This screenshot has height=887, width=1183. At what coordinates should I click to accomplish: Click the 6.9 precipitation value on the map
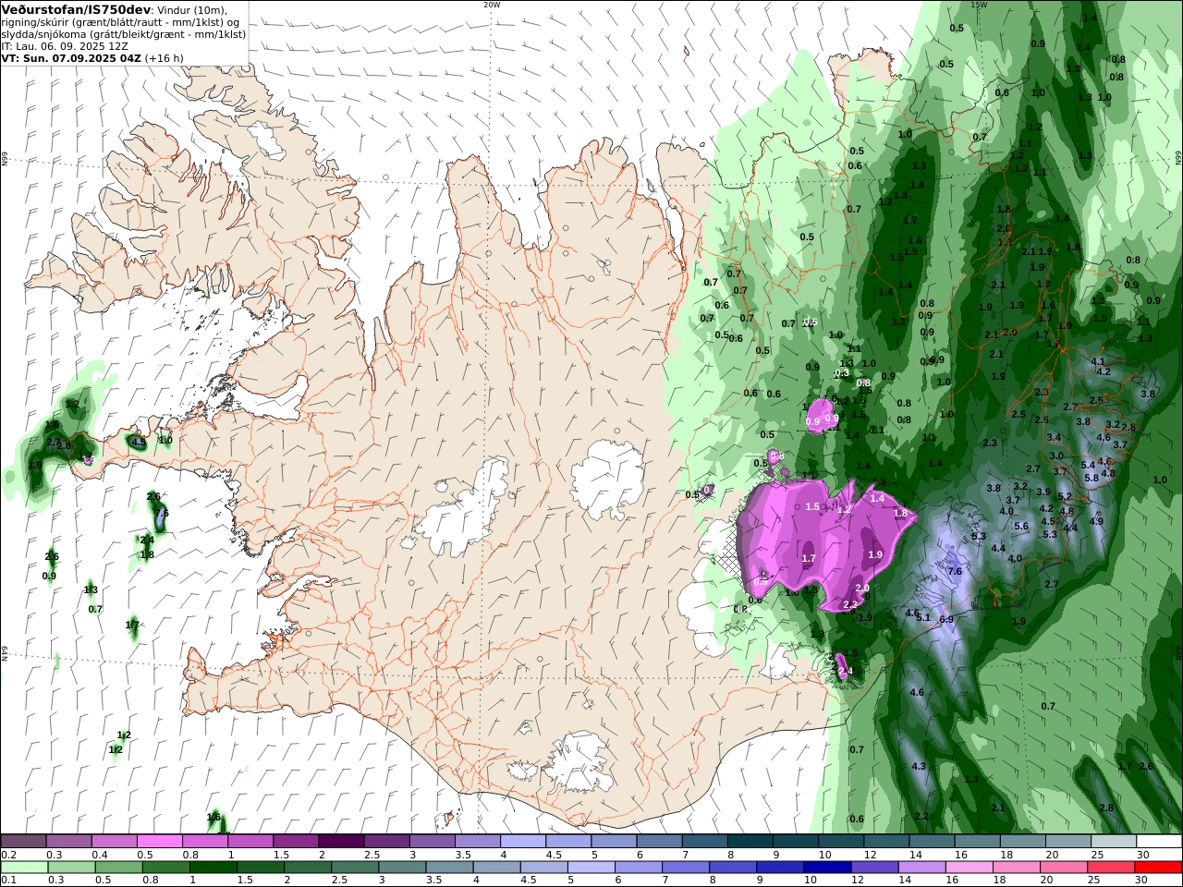pyautogui.click(x=946, y=619)
